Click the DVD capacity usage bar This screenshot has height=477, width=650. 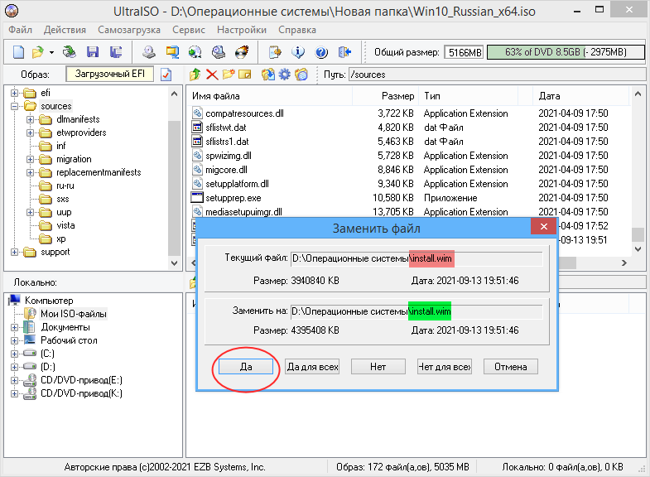coord(566,52)
